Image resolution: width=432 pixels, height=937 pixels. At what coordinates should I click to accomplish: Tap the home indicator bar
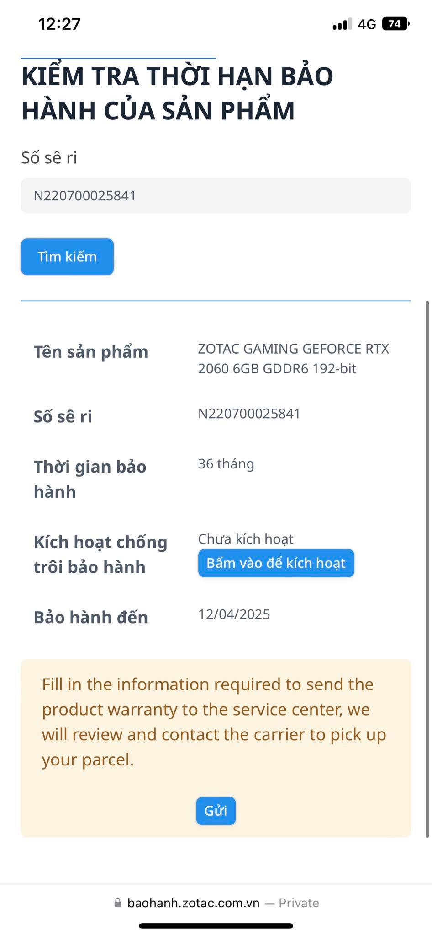(x=216, y=926)
